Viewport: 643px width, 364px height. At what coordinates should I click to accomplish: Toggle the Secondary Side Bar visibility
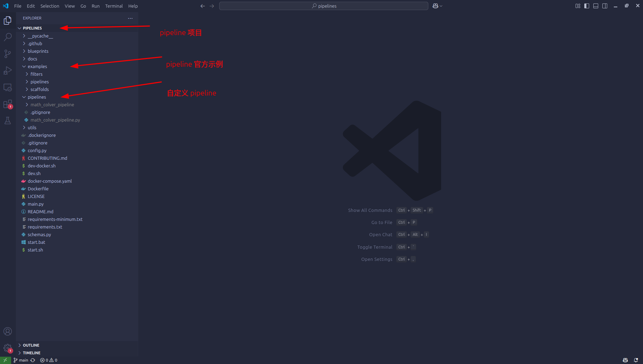coord(605,6)
